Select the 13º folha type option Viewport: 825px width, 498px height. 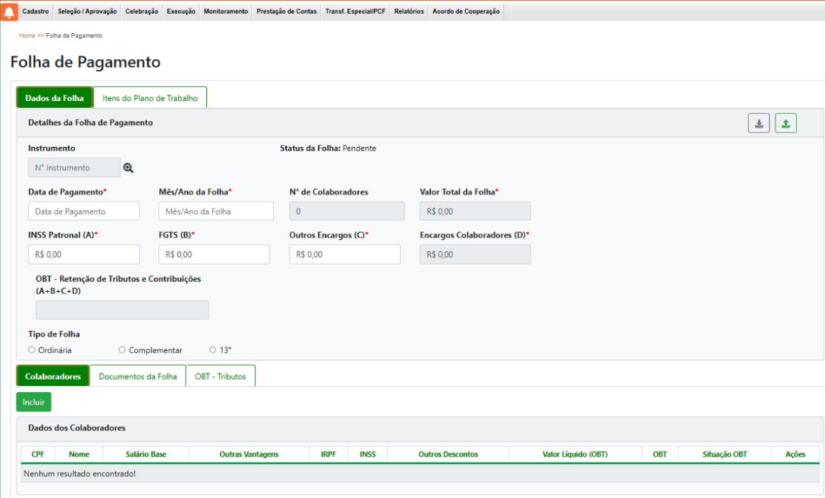[212, 350]
